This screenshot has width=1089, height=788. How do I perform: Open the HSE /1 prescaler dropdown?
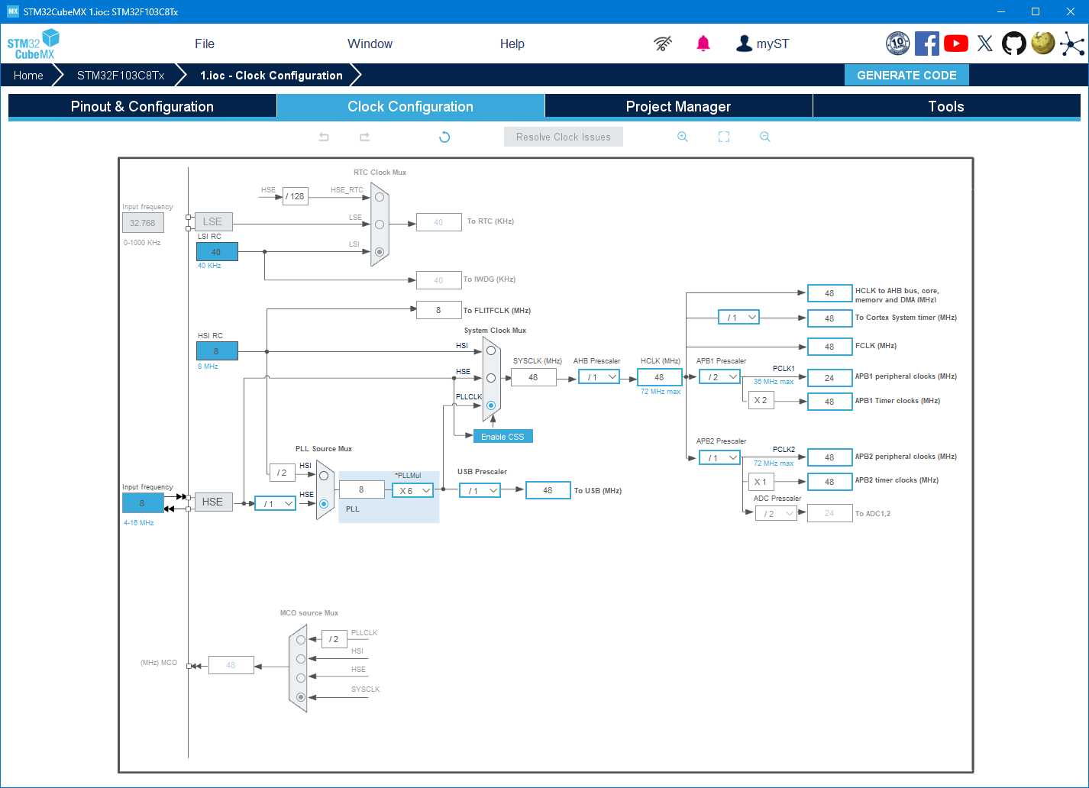pyautogui.click(x=275, y=504)
